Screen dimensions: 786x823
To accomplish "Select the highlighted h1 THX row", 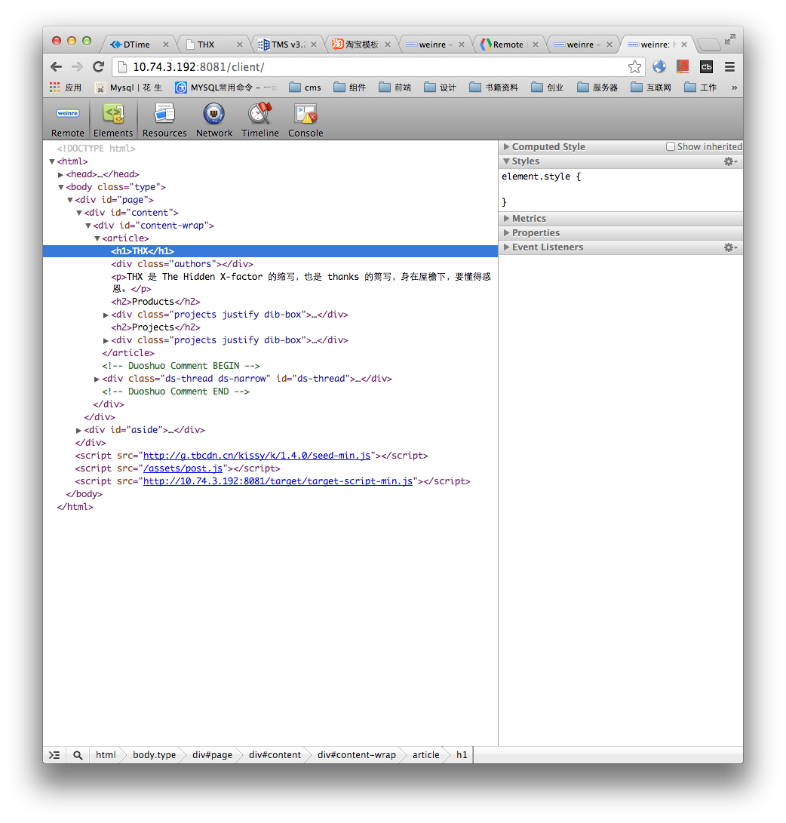I will point(270,251).
